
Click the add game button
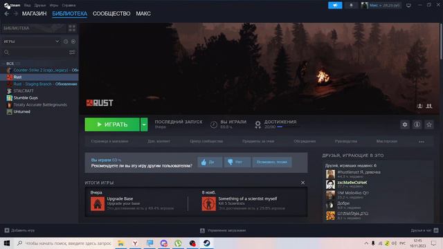(x=19, y=230)
